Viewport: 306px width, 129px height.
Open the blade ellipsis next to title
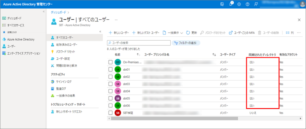tap(116, 20)
